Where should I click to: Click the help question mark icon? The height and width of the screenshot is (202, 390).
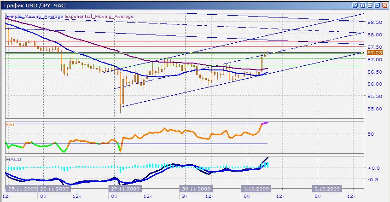(x=356, y=5)
